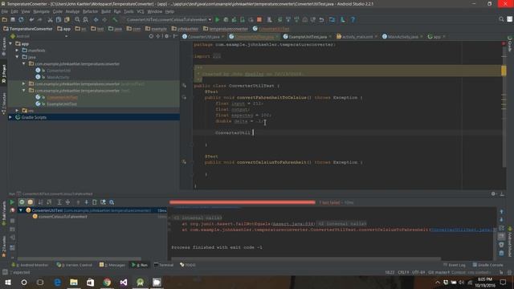The width and height of the screenshot is (514, 289).
Task: Select MainActivity in project tree
Action: pos(58,77)
